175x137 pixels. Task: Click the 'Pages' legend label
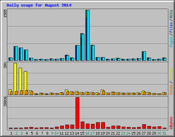pyautogui.click(x=171, y=42)
